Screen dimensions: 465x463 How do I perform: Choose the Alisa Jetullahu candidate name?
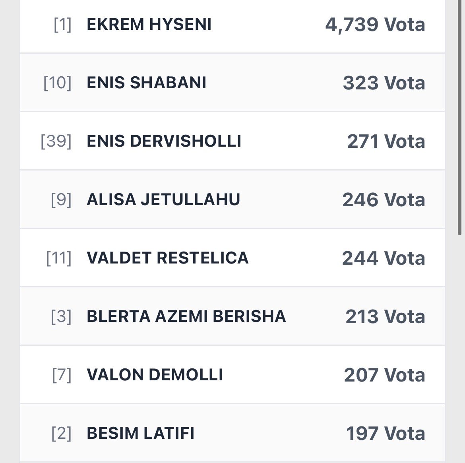pos(163,200)
